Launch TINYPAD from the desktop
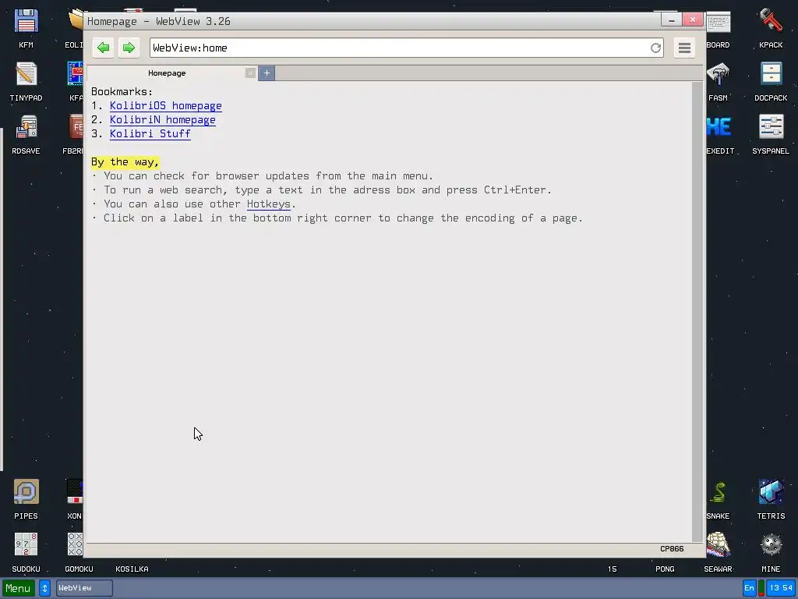The width and height of the screenshot is (798, 599). pos(26,81)
